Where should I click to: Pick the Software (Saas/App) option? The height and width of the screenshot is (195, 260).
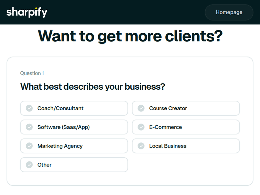pyautogui.click(x=74, y=127)
